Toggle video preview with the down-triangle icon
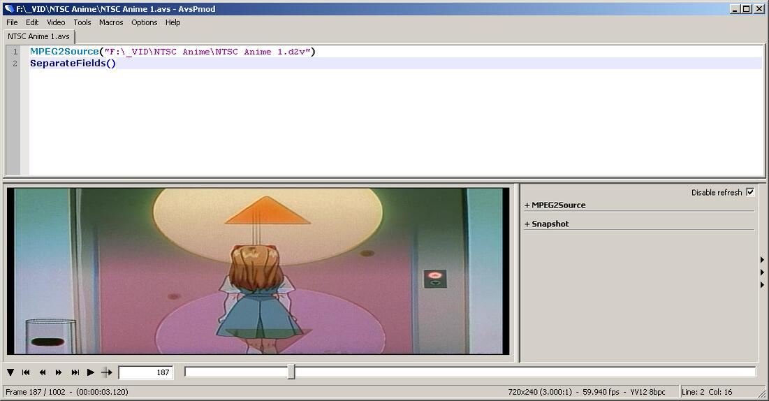 pos(10,372)
